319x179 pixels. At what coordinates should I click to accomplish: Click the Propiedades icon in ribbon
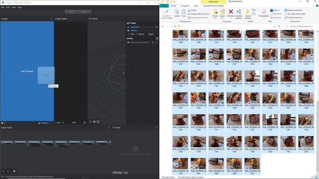pyautogui.click(x=264, y=13)
